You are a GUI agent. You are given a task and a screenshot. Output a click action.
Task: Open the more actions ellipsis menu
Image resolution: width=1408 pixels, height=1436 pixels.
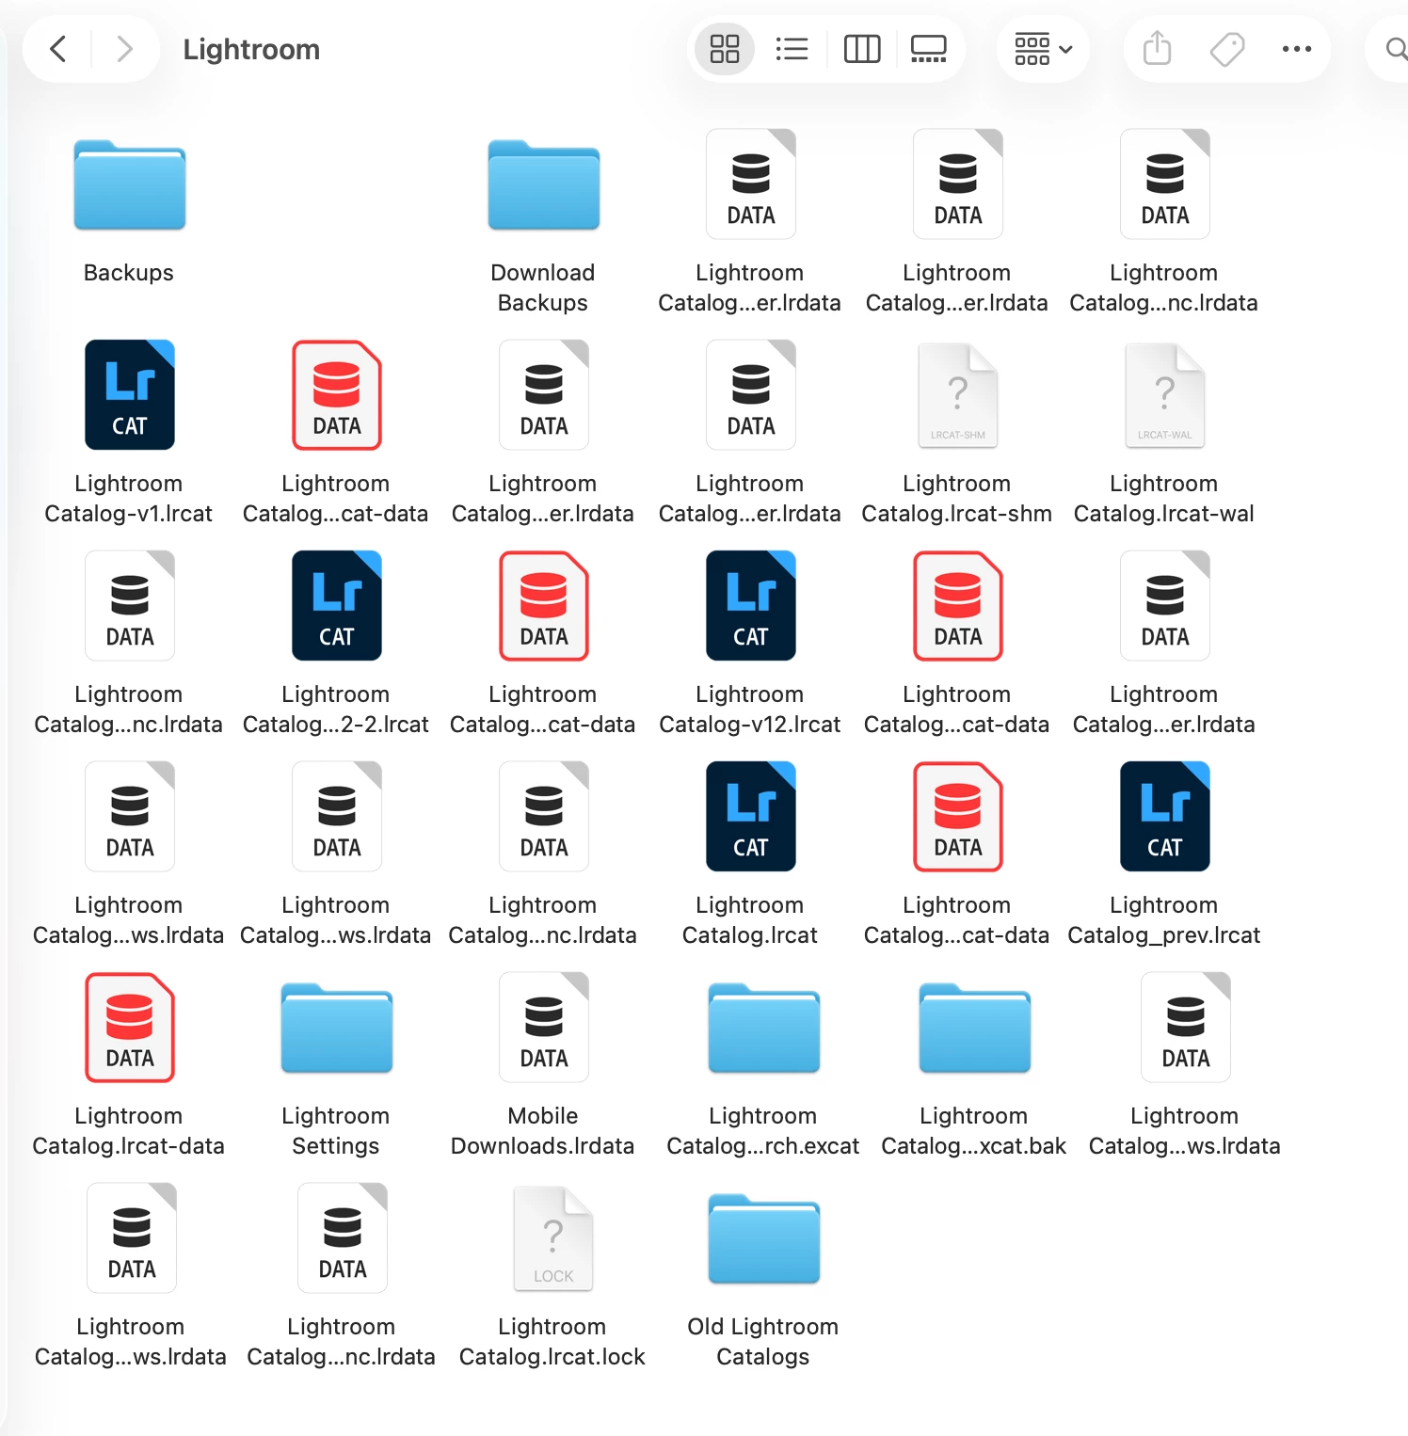(1297, 49)
